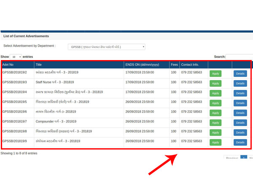Sort table by Fees column header
The image size is (253, 189).
tap(174, 65)
